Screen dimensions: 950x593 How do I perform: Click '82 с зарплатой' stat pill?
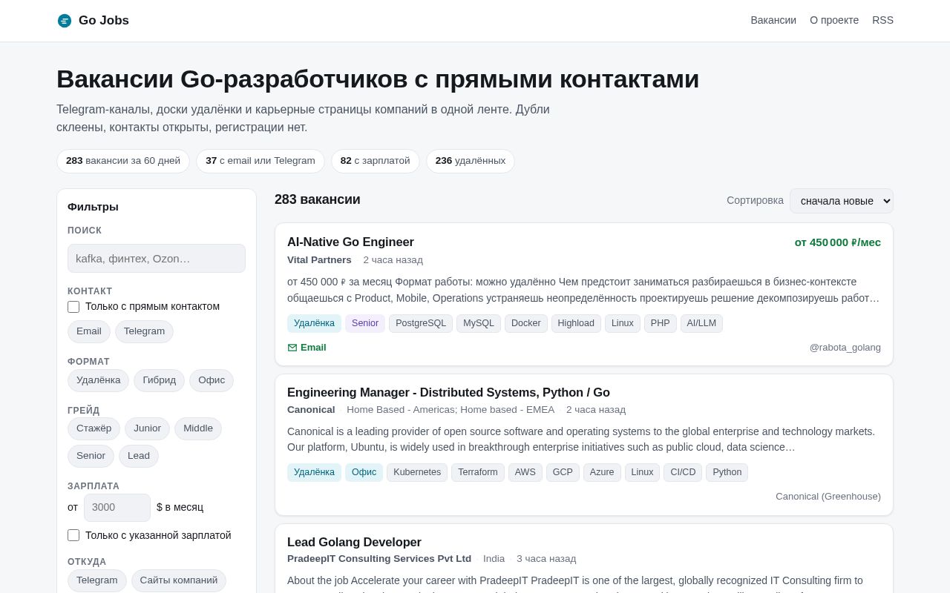(x=376, y=161)
